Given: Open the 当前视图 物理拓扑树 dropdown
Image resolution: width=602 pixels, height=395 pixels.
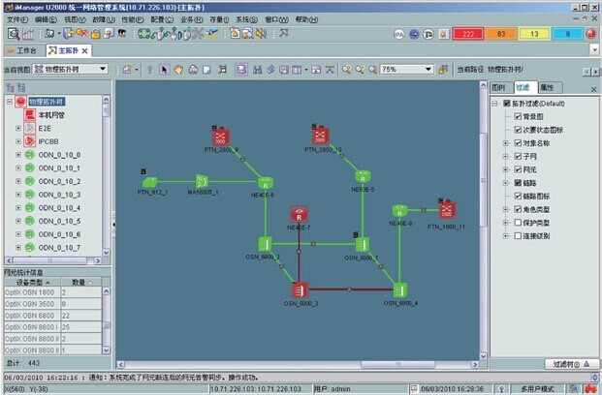Looking at the screenshot, I should pyautogui.click(x=70, y=70).
